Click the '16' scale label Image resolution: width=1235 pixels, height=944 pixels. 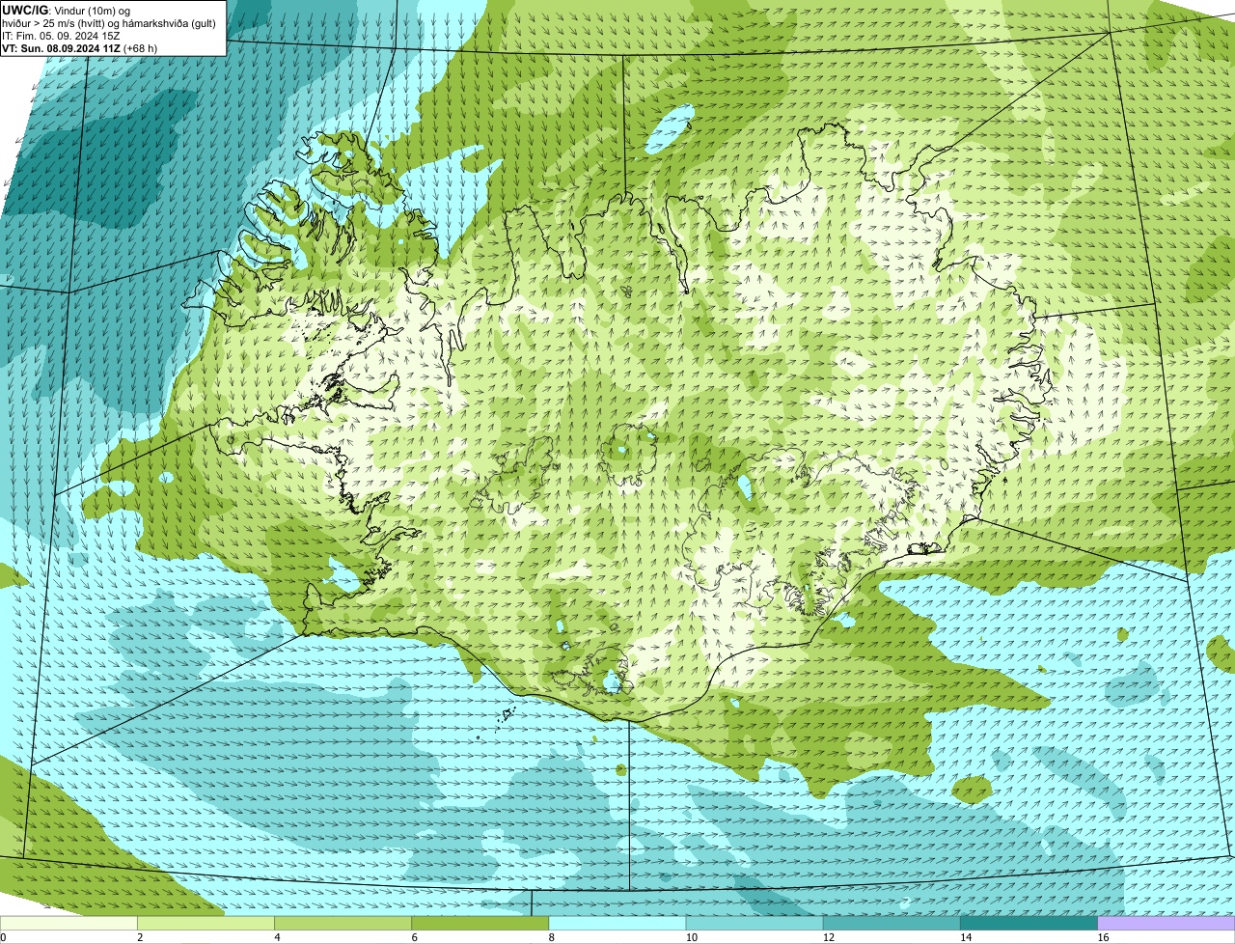pyautogui.click(x=1104, y=937)
